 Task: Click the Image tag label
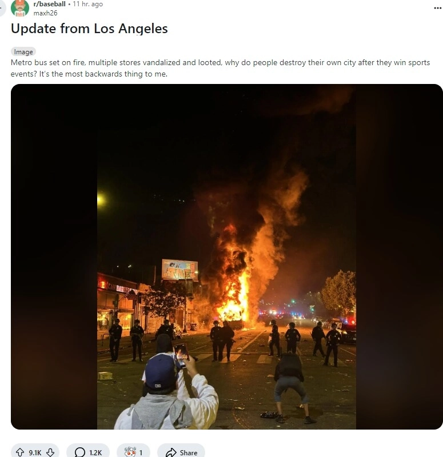click(x=23, y=52)
